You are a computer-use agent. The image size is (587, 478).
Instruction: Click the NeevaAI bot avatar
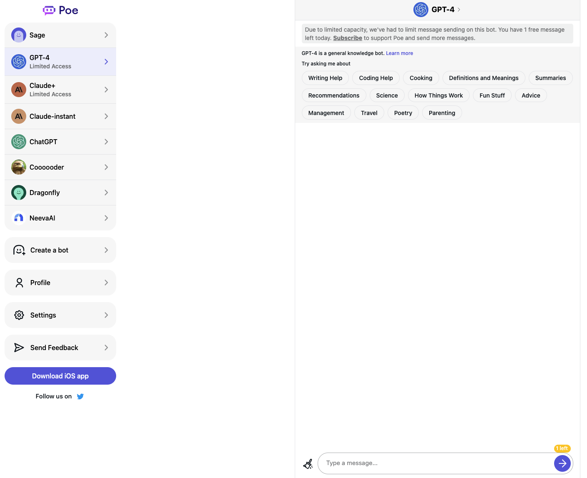(x=19, y=218)
